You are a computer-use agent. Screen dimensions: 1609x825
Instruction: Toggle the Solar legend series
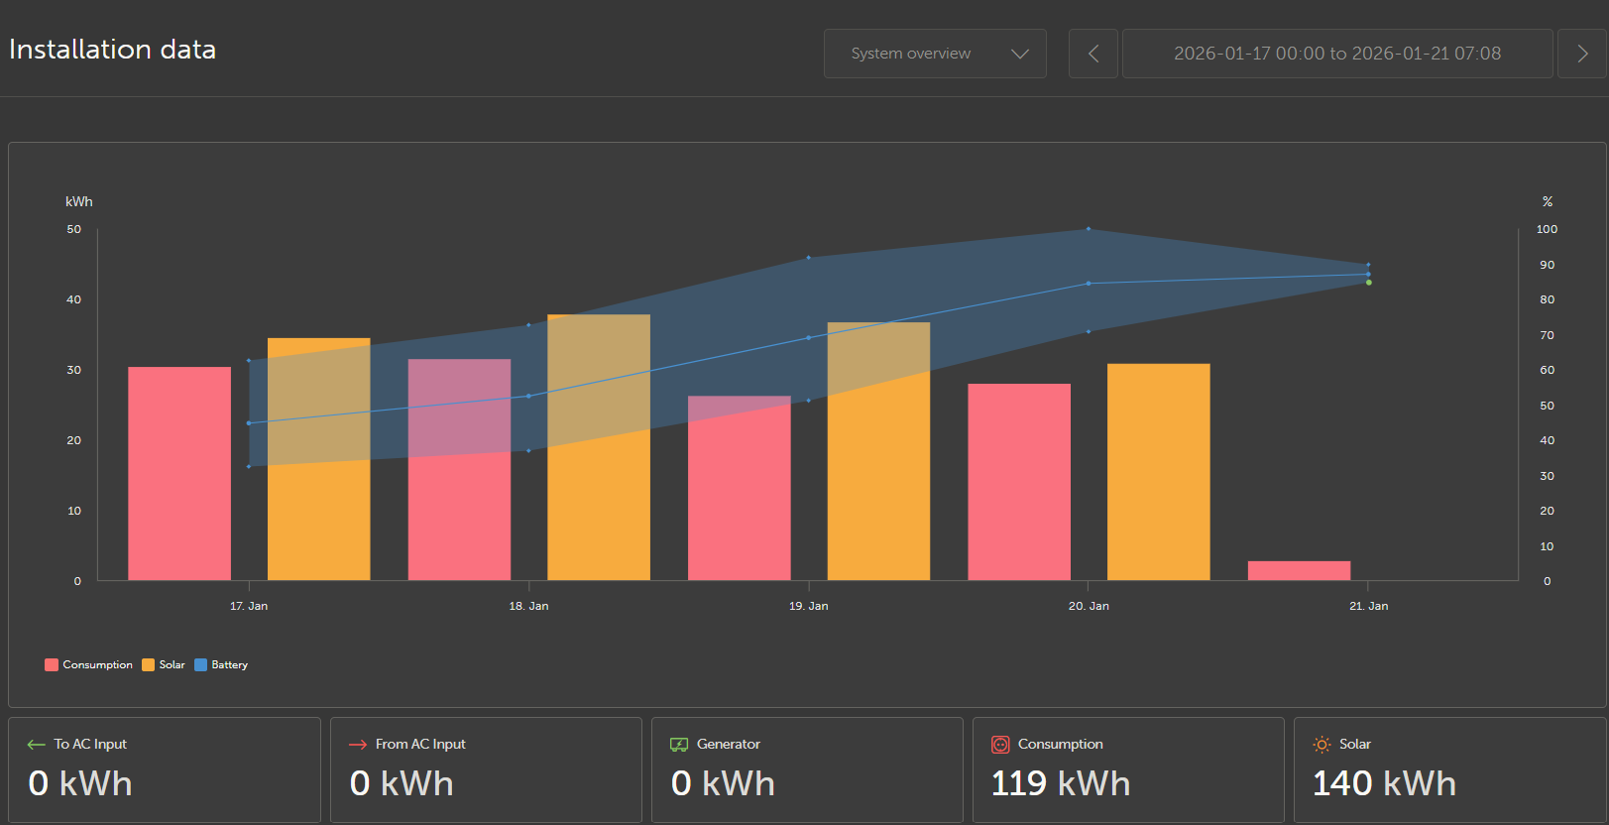tap(164, 664)
